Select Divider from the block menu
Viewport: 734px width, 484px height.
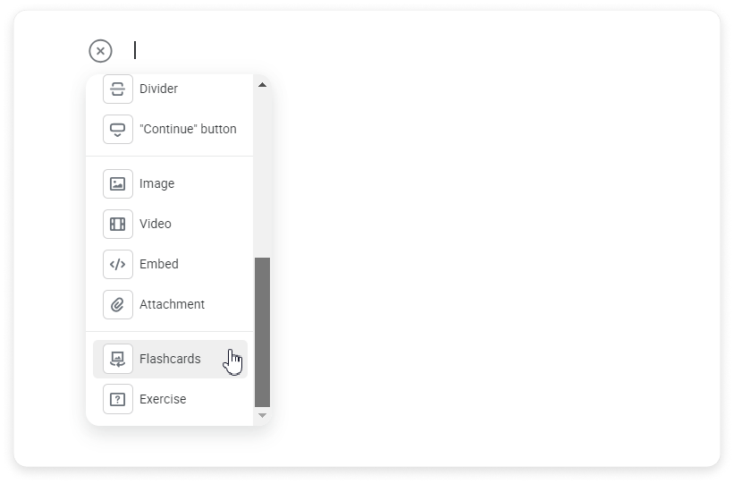pos(158,89)
